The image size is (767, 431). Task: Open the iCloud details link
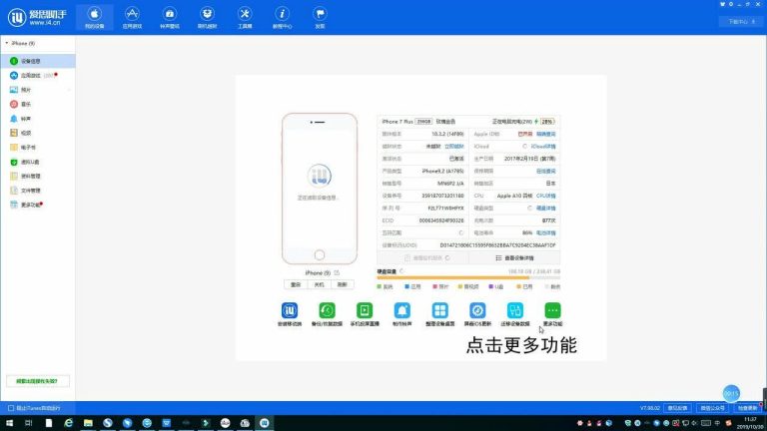tap(543, 146)
